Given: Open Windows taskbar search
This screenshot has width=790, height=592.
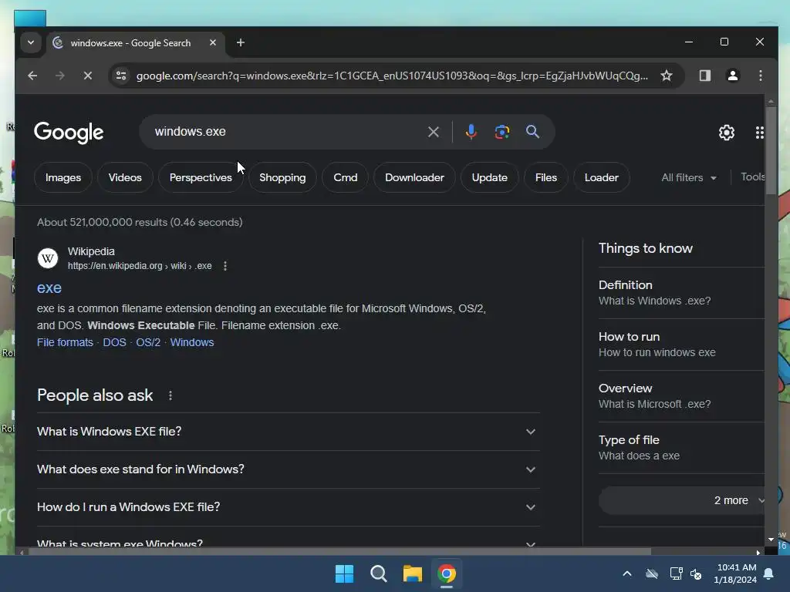Looking at the screenshot, I should pos(378,573).
